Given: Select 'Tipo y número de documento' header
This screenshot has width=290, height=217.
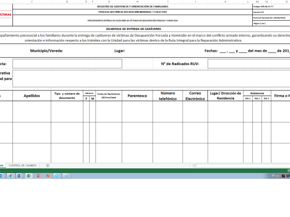Looking at the screenshot, I should 67,96.
